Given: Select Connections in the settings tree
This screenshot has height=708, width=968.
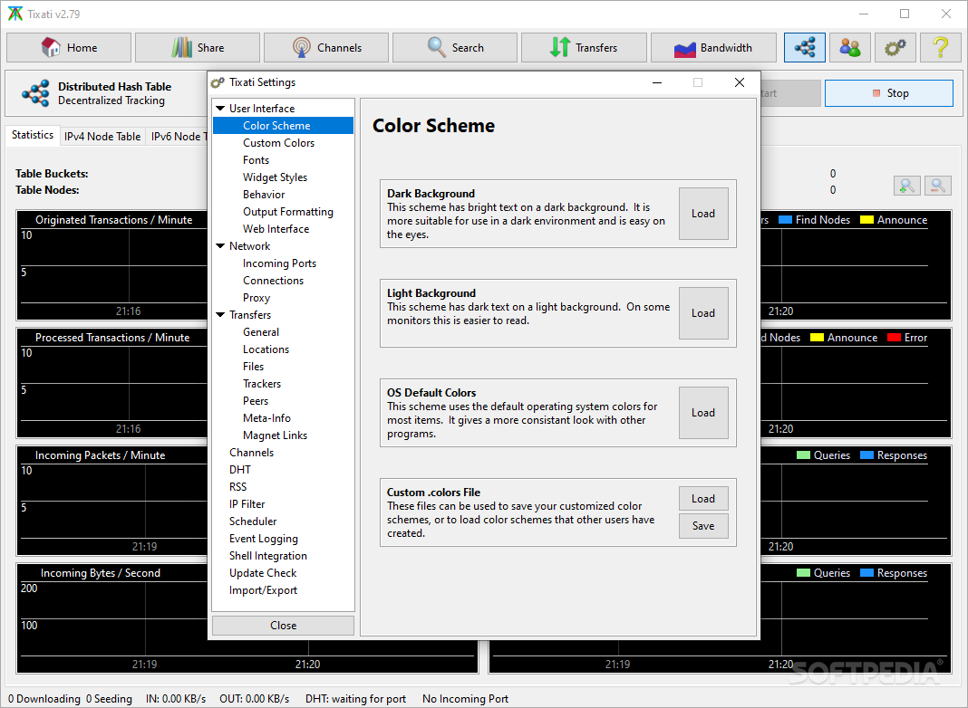Looking at the screenshot, I should click(273, 281).
